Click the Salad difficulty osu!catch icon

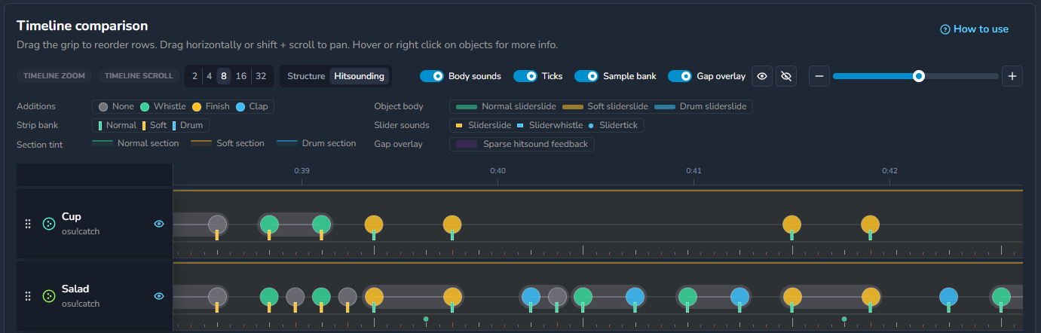(x=49, y=296)
